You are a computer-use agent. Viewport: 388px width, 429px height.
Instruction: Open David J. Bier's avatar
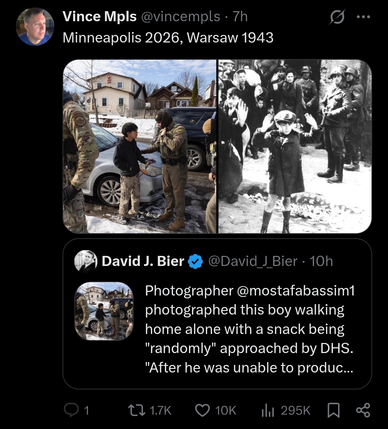pyautogui.click(x=86, y=261)
